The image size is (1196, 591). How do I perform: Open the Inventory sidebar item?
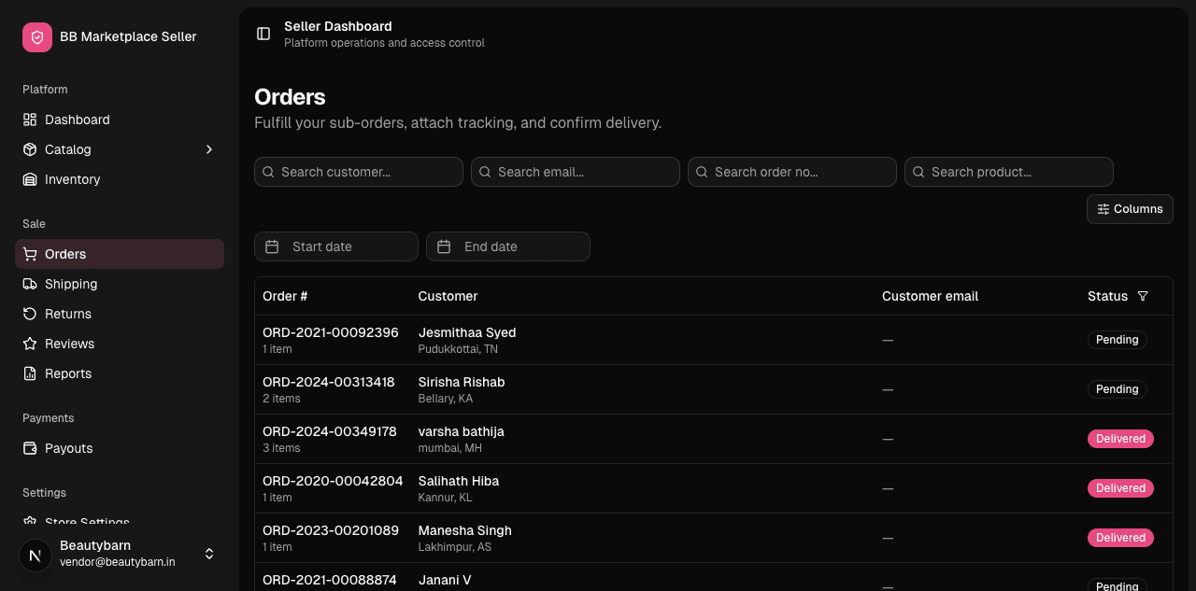click(120, 179)
